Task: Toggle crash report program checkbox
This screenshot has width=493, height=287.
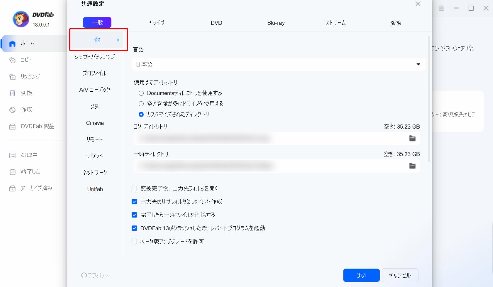Action: (134, 228)
